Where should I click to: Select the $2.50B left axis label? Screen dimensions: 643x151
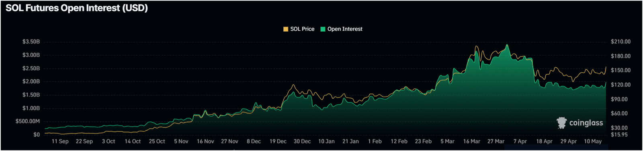click(31, 68)
